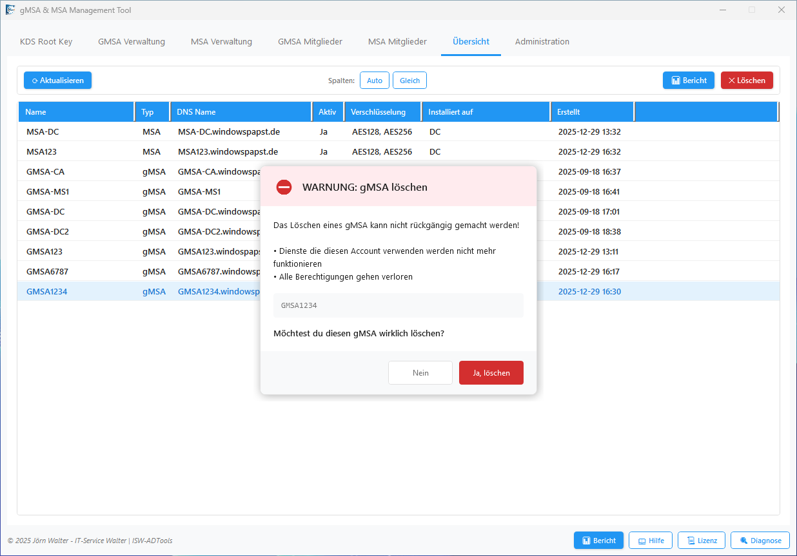Open Bericht from the top toolbar

688,81
